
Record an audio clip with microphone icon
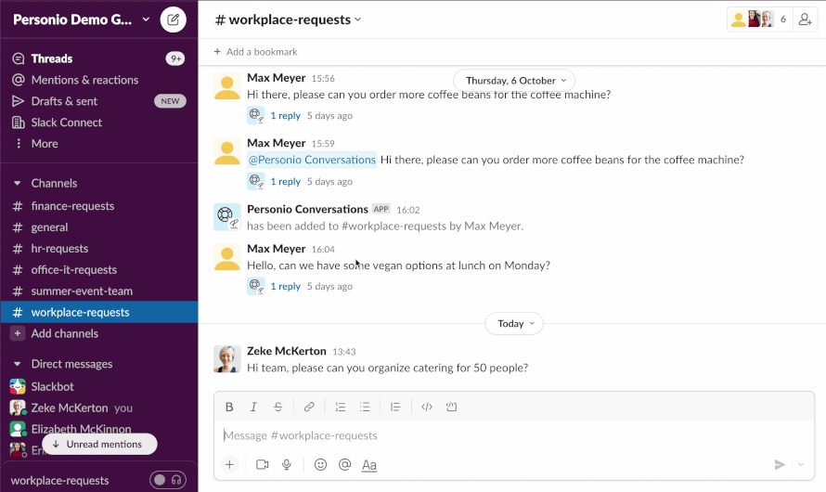[x=287, y=464]
